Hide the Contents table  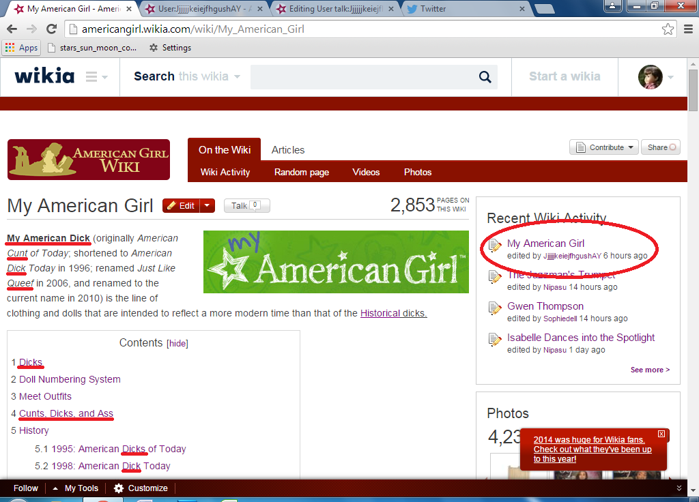click(x=177, y=344)
